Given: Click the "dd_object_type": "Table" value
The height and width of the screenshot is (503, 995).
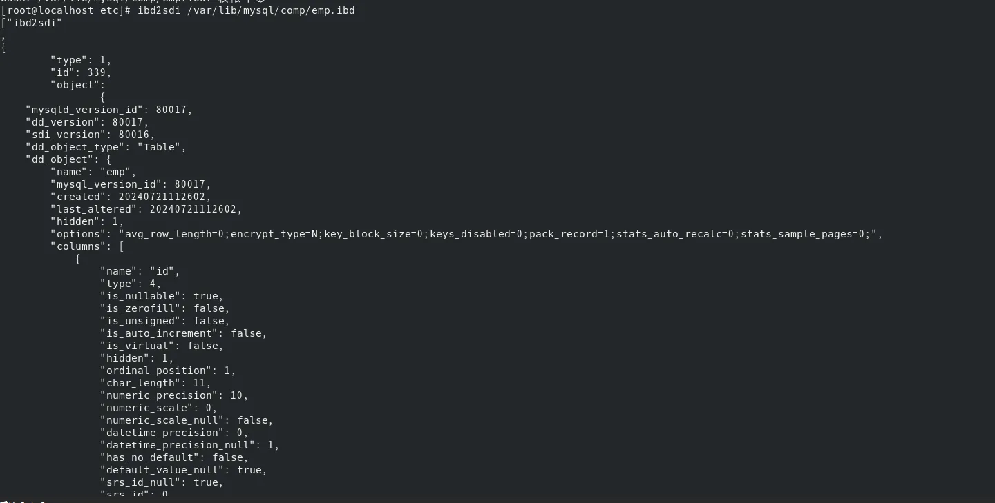Looking at the screenshot, I should (x=162, y=147).
